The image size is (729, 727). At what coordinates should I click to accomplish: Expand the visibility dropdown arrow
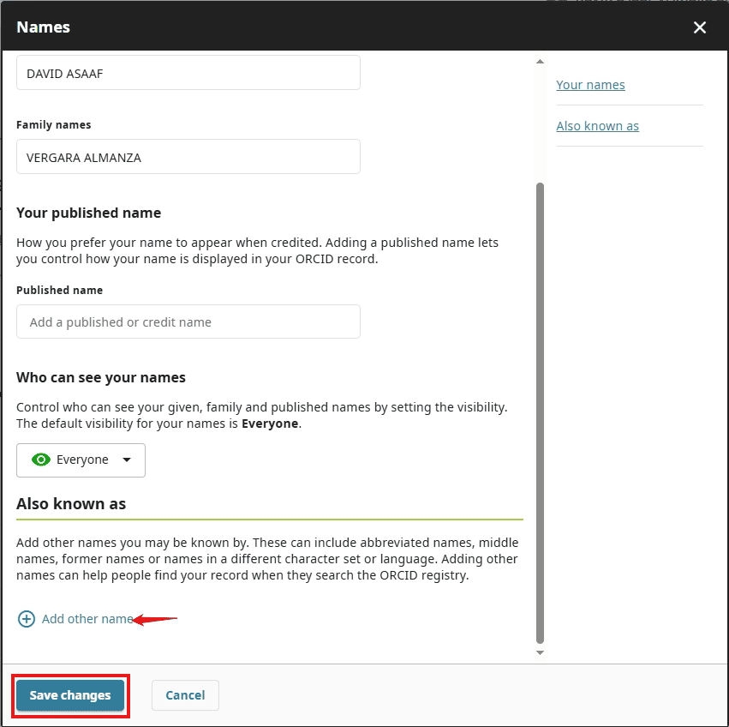click(x=127, y=460)
